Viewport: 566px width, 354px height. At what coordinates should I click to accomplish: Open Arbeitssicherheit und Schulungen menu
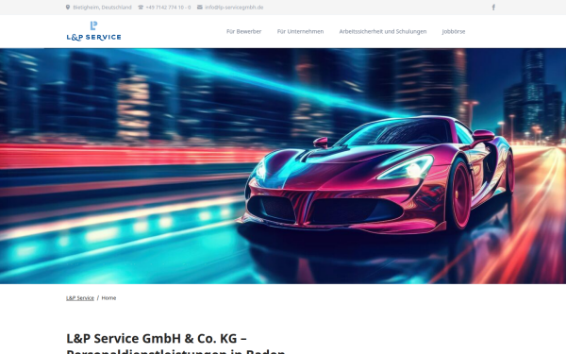[383, 31]
